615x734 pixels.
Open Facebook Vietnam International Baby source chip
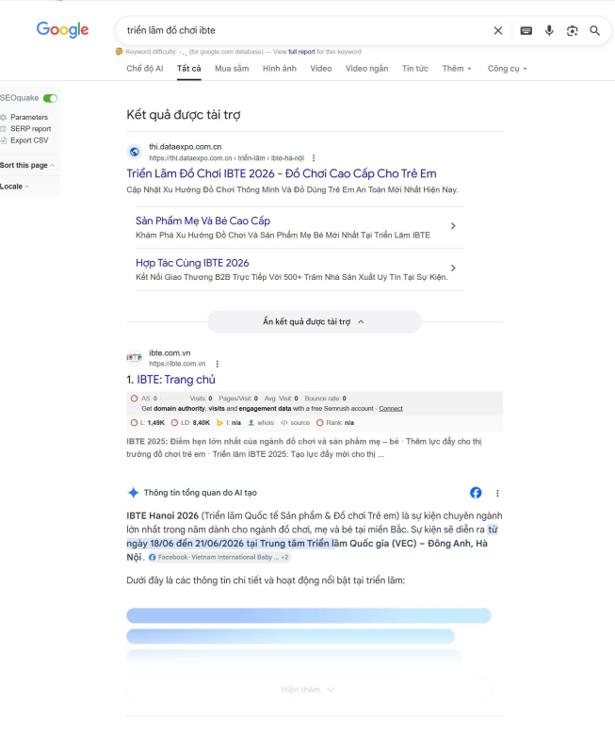pyautogui.click(x=219, y=557)
